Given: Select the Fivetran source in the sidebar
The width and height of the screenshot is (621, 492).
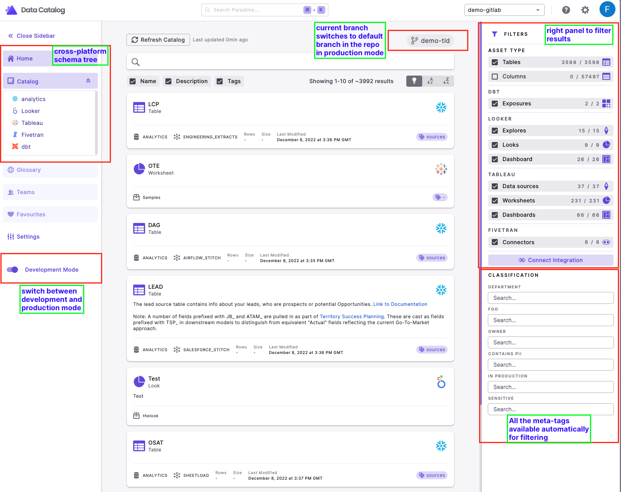Looking at the screenshot, I should tap(32, 134).
